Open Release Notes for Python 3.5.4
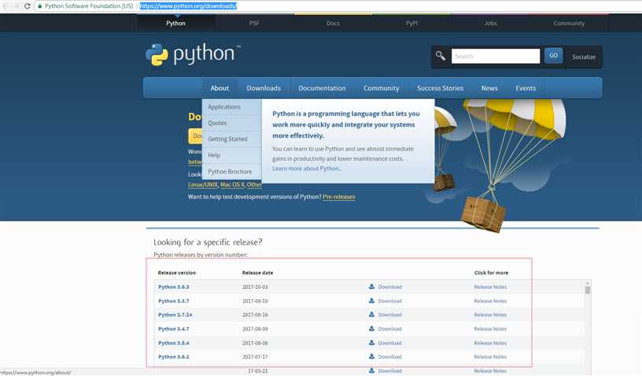The width and height of the screenshot is (642, 376). [490, 343]
